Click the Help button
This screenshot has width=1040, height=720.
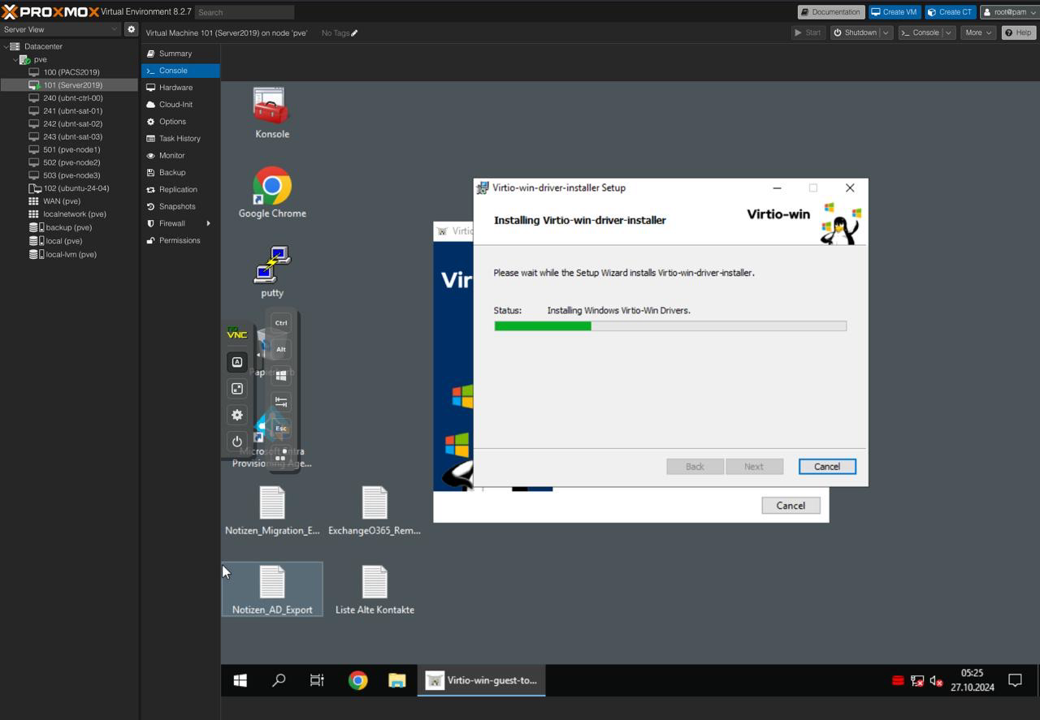click(1018, 32)
